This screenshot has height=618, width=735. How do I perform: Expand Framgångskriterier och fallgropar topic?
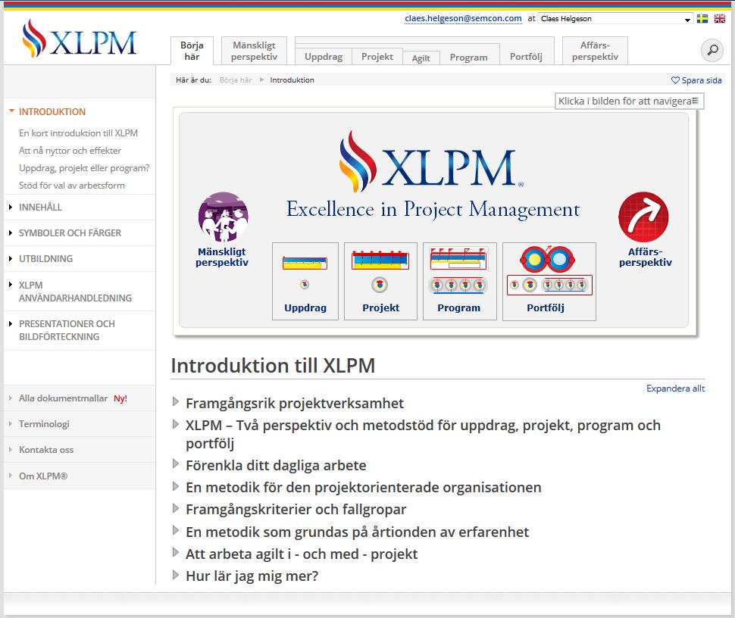[x=176, y=508]
